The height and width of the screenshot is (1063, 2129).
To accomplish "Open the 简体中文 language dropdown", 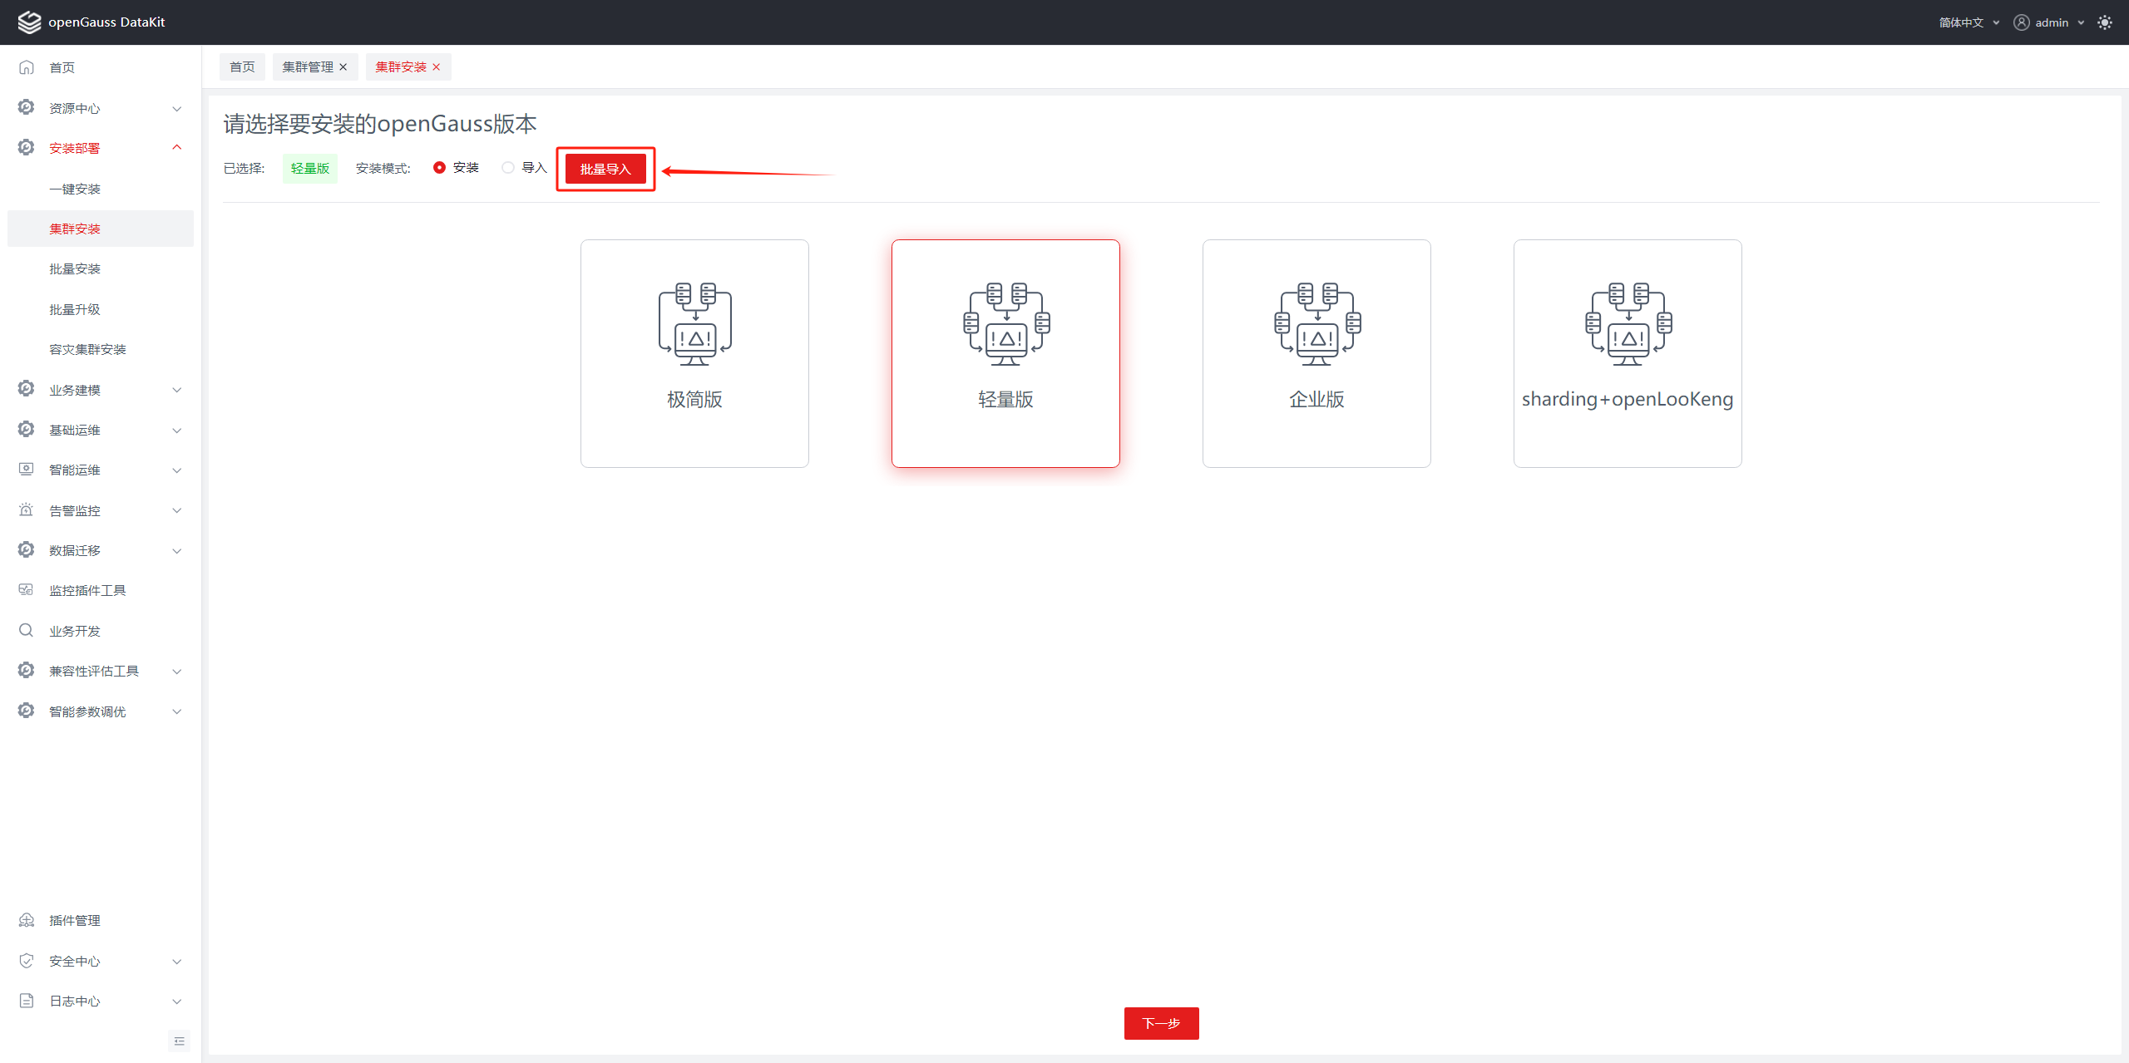I will pos(1968,22).
